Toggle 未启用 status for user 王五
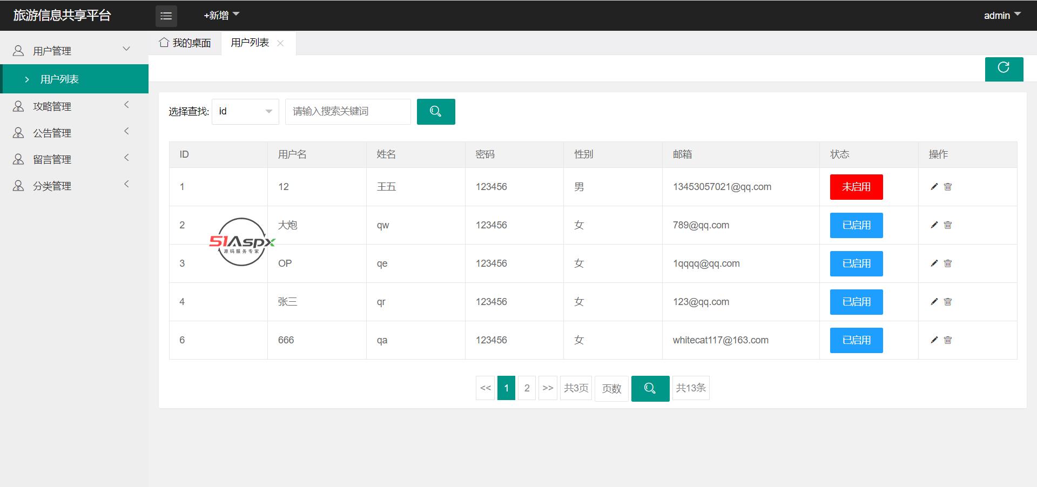Image resolution: width=1037 pixels, height=487 pixels. [856, 187]
